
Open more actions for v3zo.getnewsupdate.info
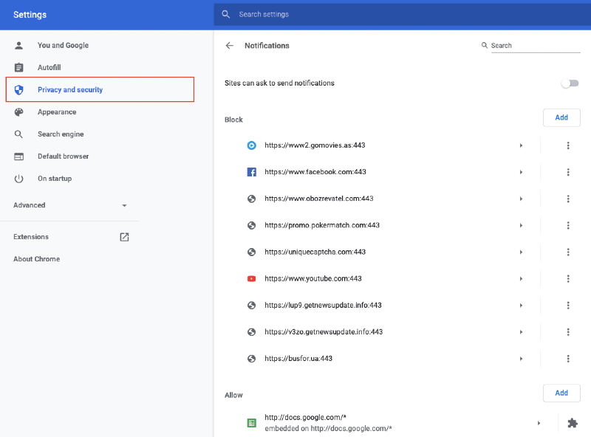pos(568,332)
